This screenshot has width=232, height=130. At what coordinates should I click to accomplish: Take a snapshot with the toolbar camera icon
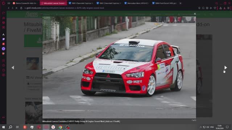[207, 8]
